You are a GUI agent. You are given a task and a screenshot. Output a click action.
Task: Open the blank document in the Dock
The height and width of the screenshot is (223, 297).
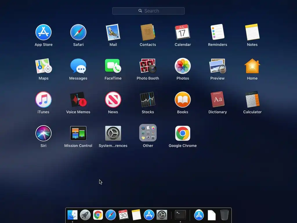[211, 215]
